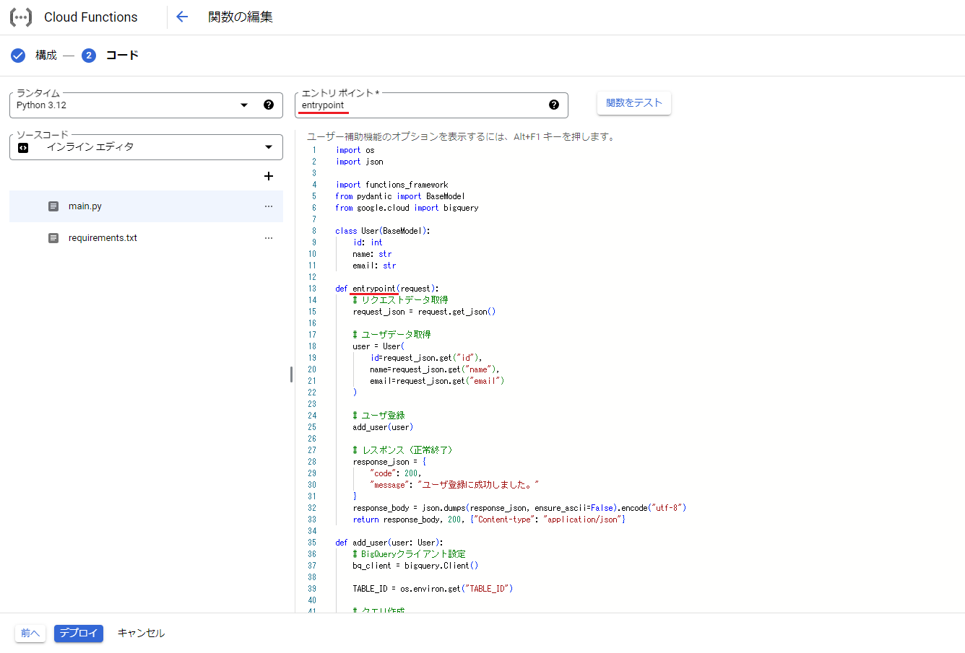Click the 'def add_user(user: User):' line
The height and width of the screenshot is (653, 965).
click(389, 543)
